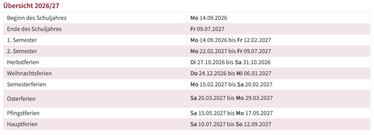
Task: Select the Herbstferien row label
Action: pos(23,62)
